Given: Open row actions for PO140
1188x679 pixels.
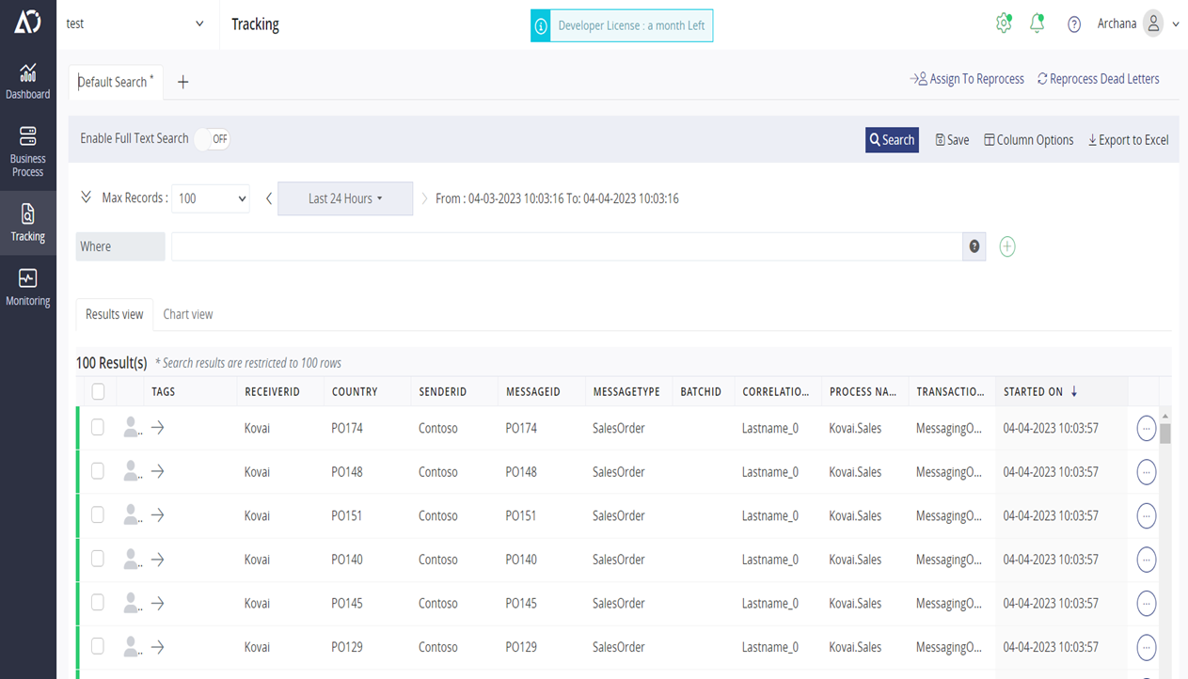Looking at the screenshot, I should click(x=1146, y=560).
